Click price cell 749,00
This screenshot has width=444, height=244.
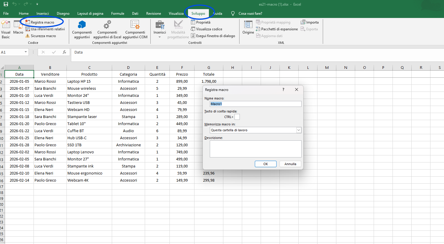click(182, 152)
